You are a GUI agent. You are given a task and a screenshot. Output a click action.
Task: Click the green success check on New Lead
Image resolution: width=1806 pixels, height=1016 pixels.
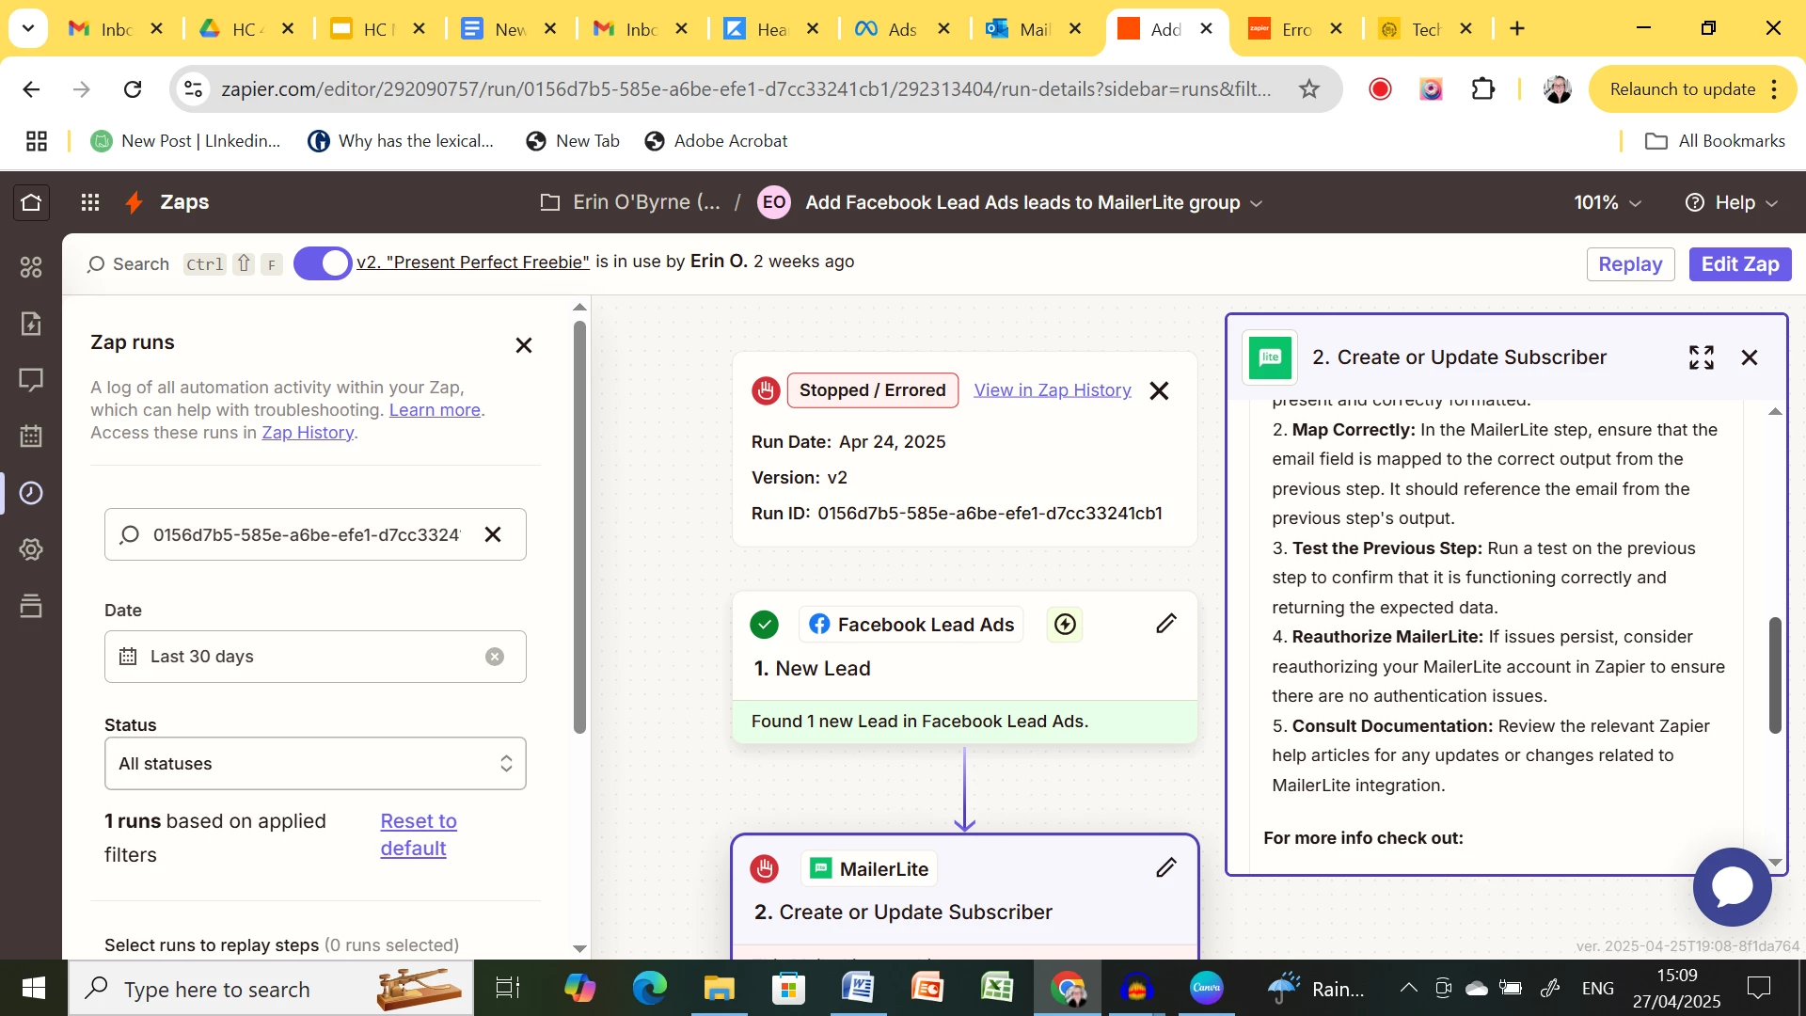point(765,625)
